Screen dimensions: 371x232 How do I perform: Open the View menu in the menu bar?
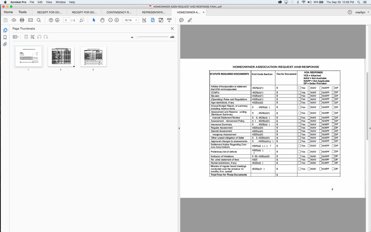click(49, 2)
